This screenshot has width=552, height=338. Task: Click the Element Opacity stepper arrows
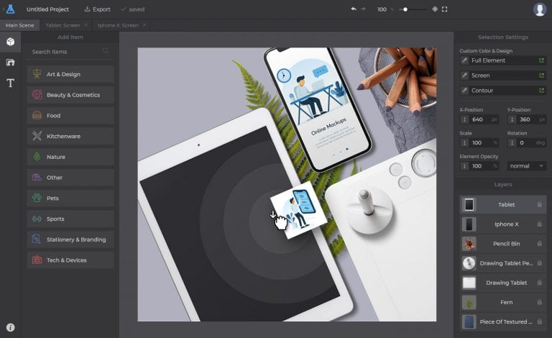coord(464,166)
